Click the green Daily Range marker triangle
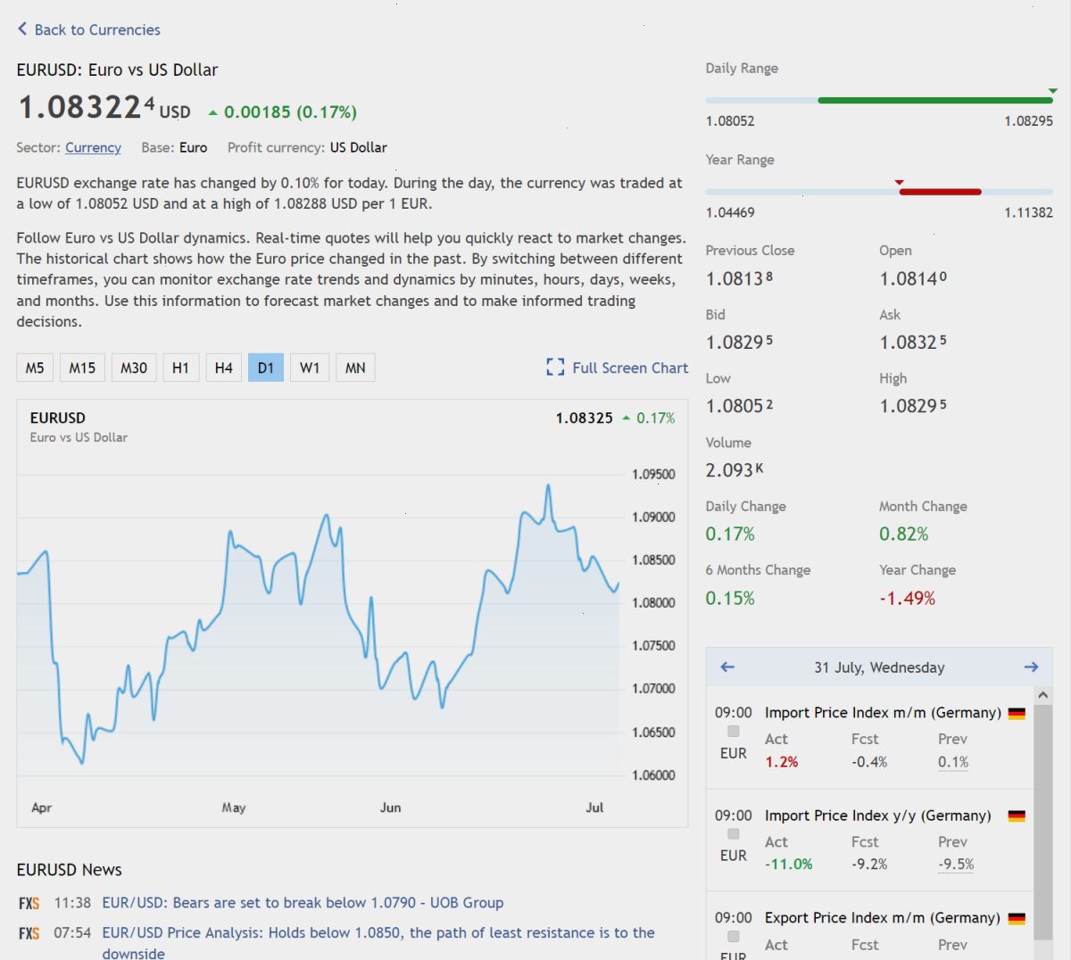1071x960 pixels. click(x=1053, y=91)
